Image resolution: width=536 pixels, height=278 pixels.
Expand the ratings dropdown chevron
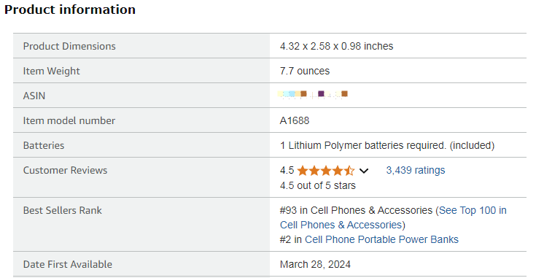[x=364, y=171]
